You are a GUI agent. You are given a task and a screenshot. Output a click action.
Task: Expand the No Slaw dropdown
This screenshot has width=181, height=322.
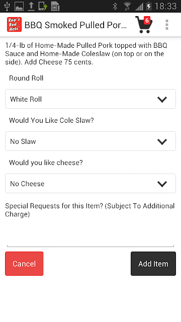[x=90, y=141]
